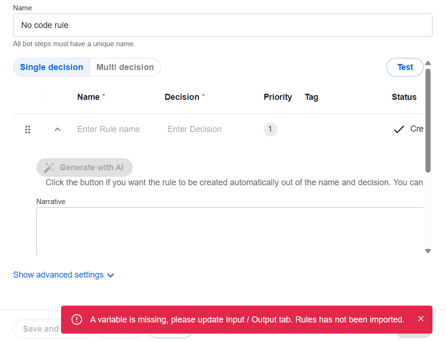Close the red error notification
Viewport: 446px width, 342px height.
click(x=421, y=319)
